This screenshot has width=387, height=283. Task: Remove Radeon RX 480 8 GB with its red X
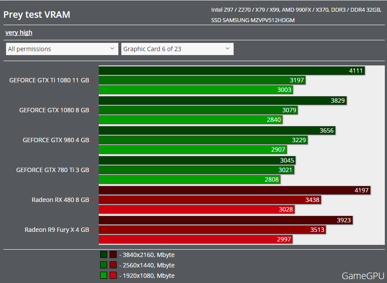pyautogui.click(x=93, y=200)
